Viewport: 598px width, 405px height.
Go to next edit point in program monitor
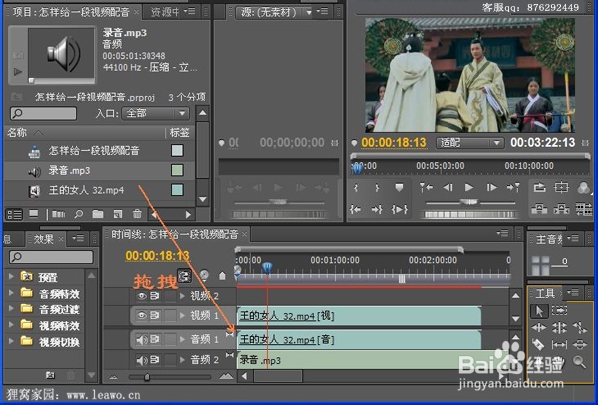(513, 187)
